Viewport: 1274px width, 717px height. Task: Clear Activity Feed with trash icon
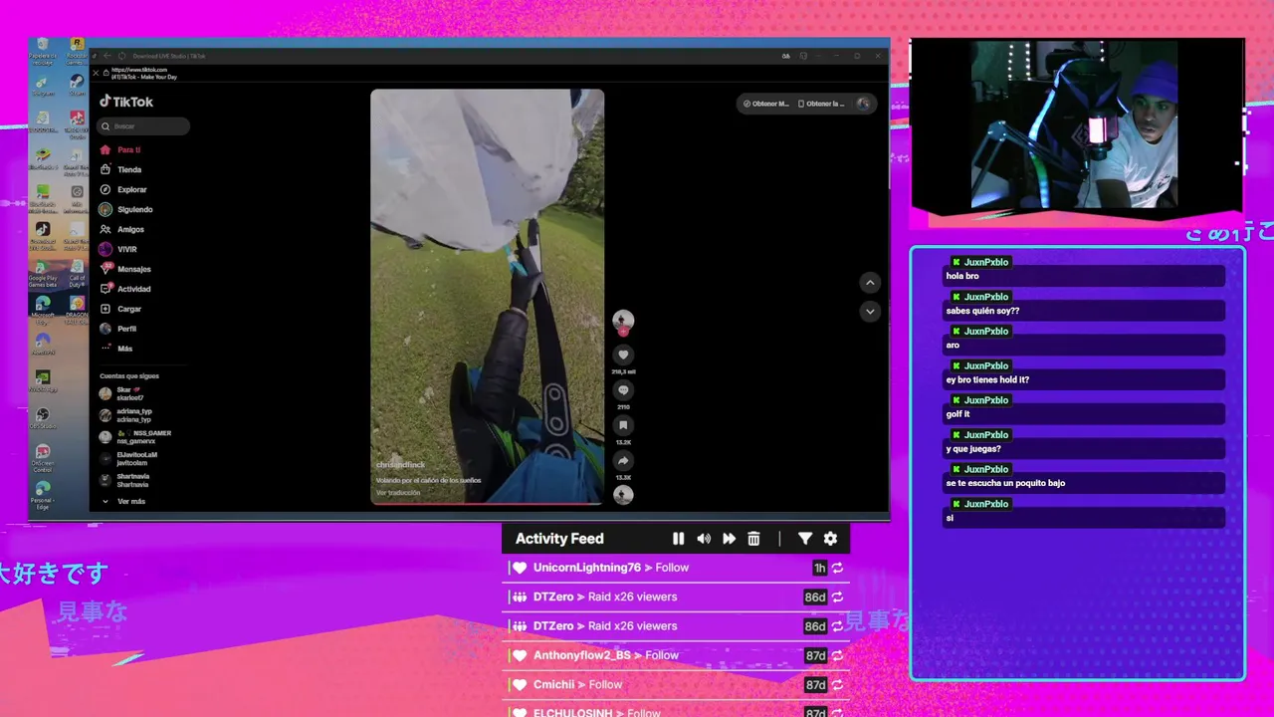coord(753,539)
